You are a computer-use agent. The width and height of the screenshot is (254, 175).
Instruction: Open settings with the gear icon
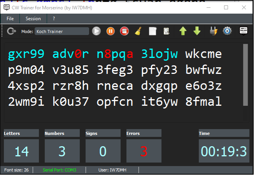[x=227, y=31]
